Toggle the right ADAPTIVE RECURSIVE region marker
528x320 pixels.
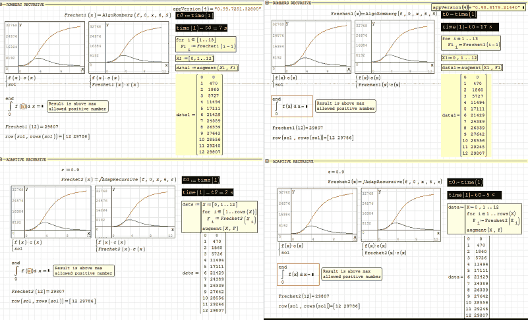[266, 161]
